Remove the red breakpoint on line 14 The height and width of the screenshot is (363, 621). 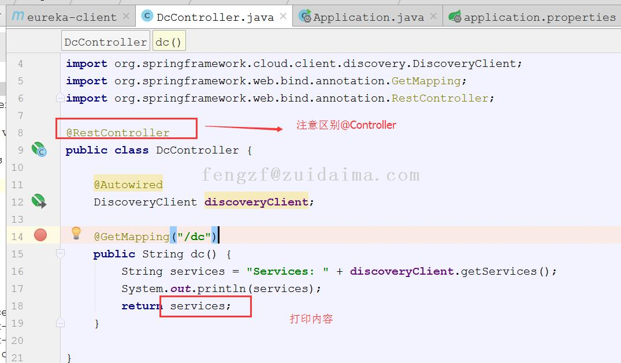click(x=40, y=235)
